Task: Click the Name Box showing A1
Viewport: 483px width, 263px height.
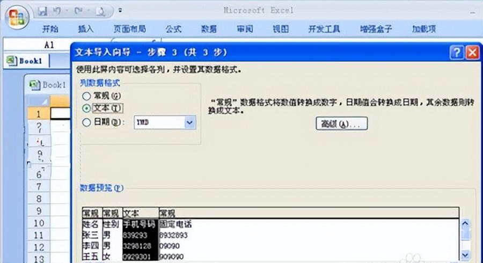Action: [x=37, y=45]
